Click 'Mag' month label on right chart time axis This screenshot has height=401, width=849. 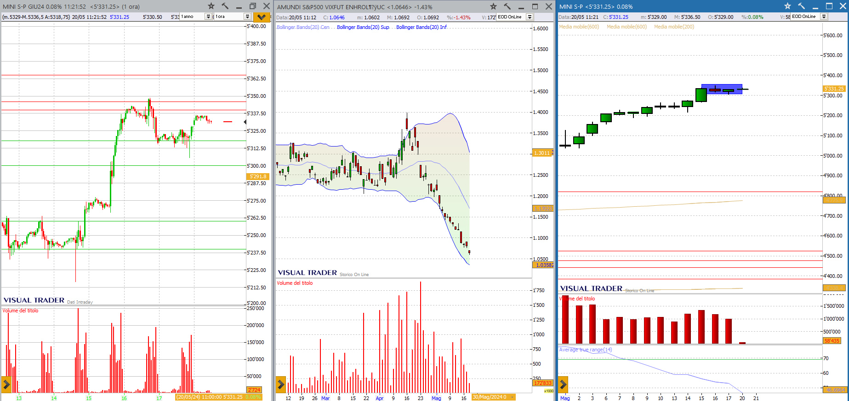[x=565, y=398]
